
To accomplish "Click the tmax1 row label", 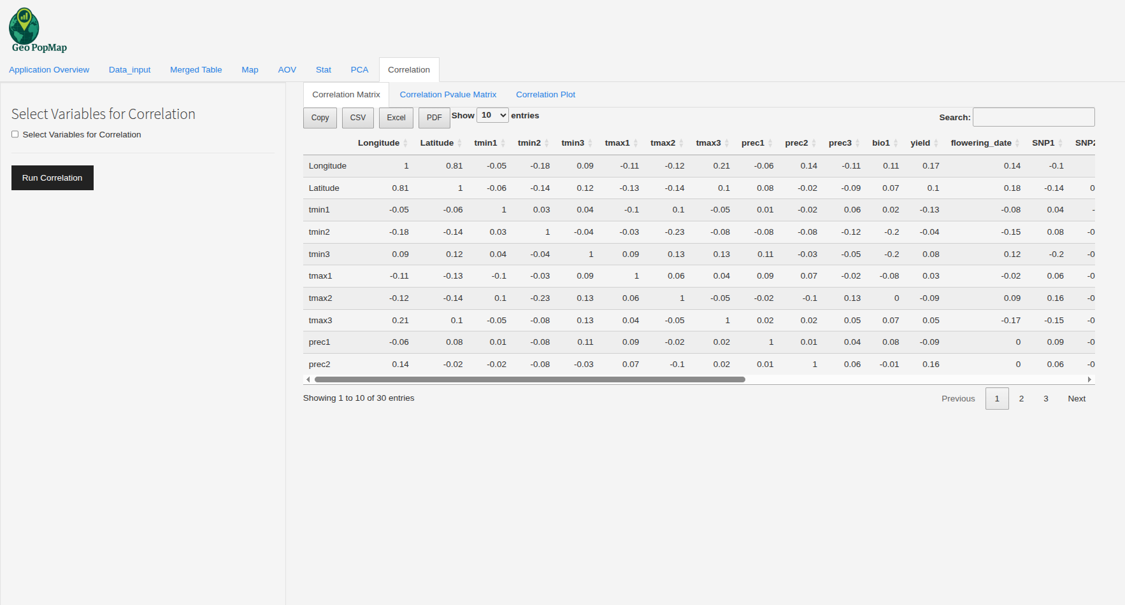I will click(x=320, y=276).
